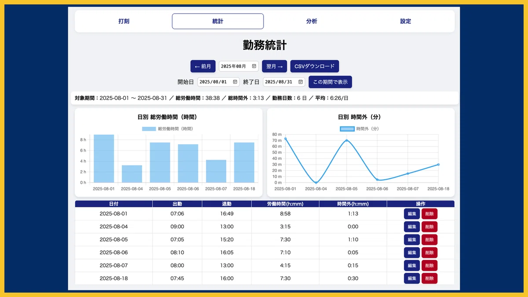The height and width of the screenshot is (297, 528).
Task: Open calendar icon in 開始日 field
Action: [x=235, y=82]
